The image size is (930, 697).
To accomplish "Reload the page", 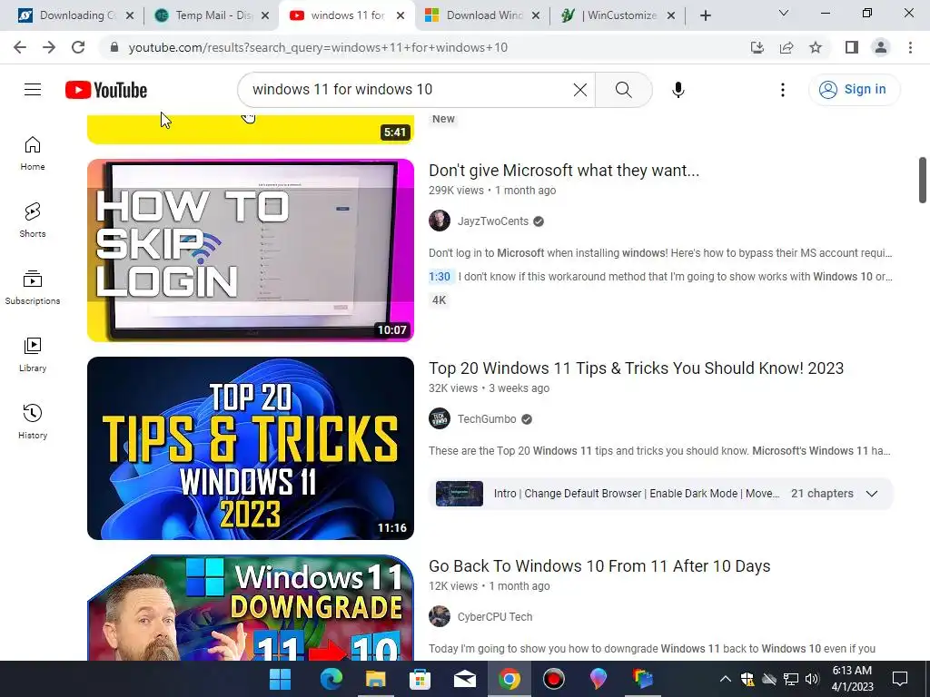I will [x=78, y=47].
